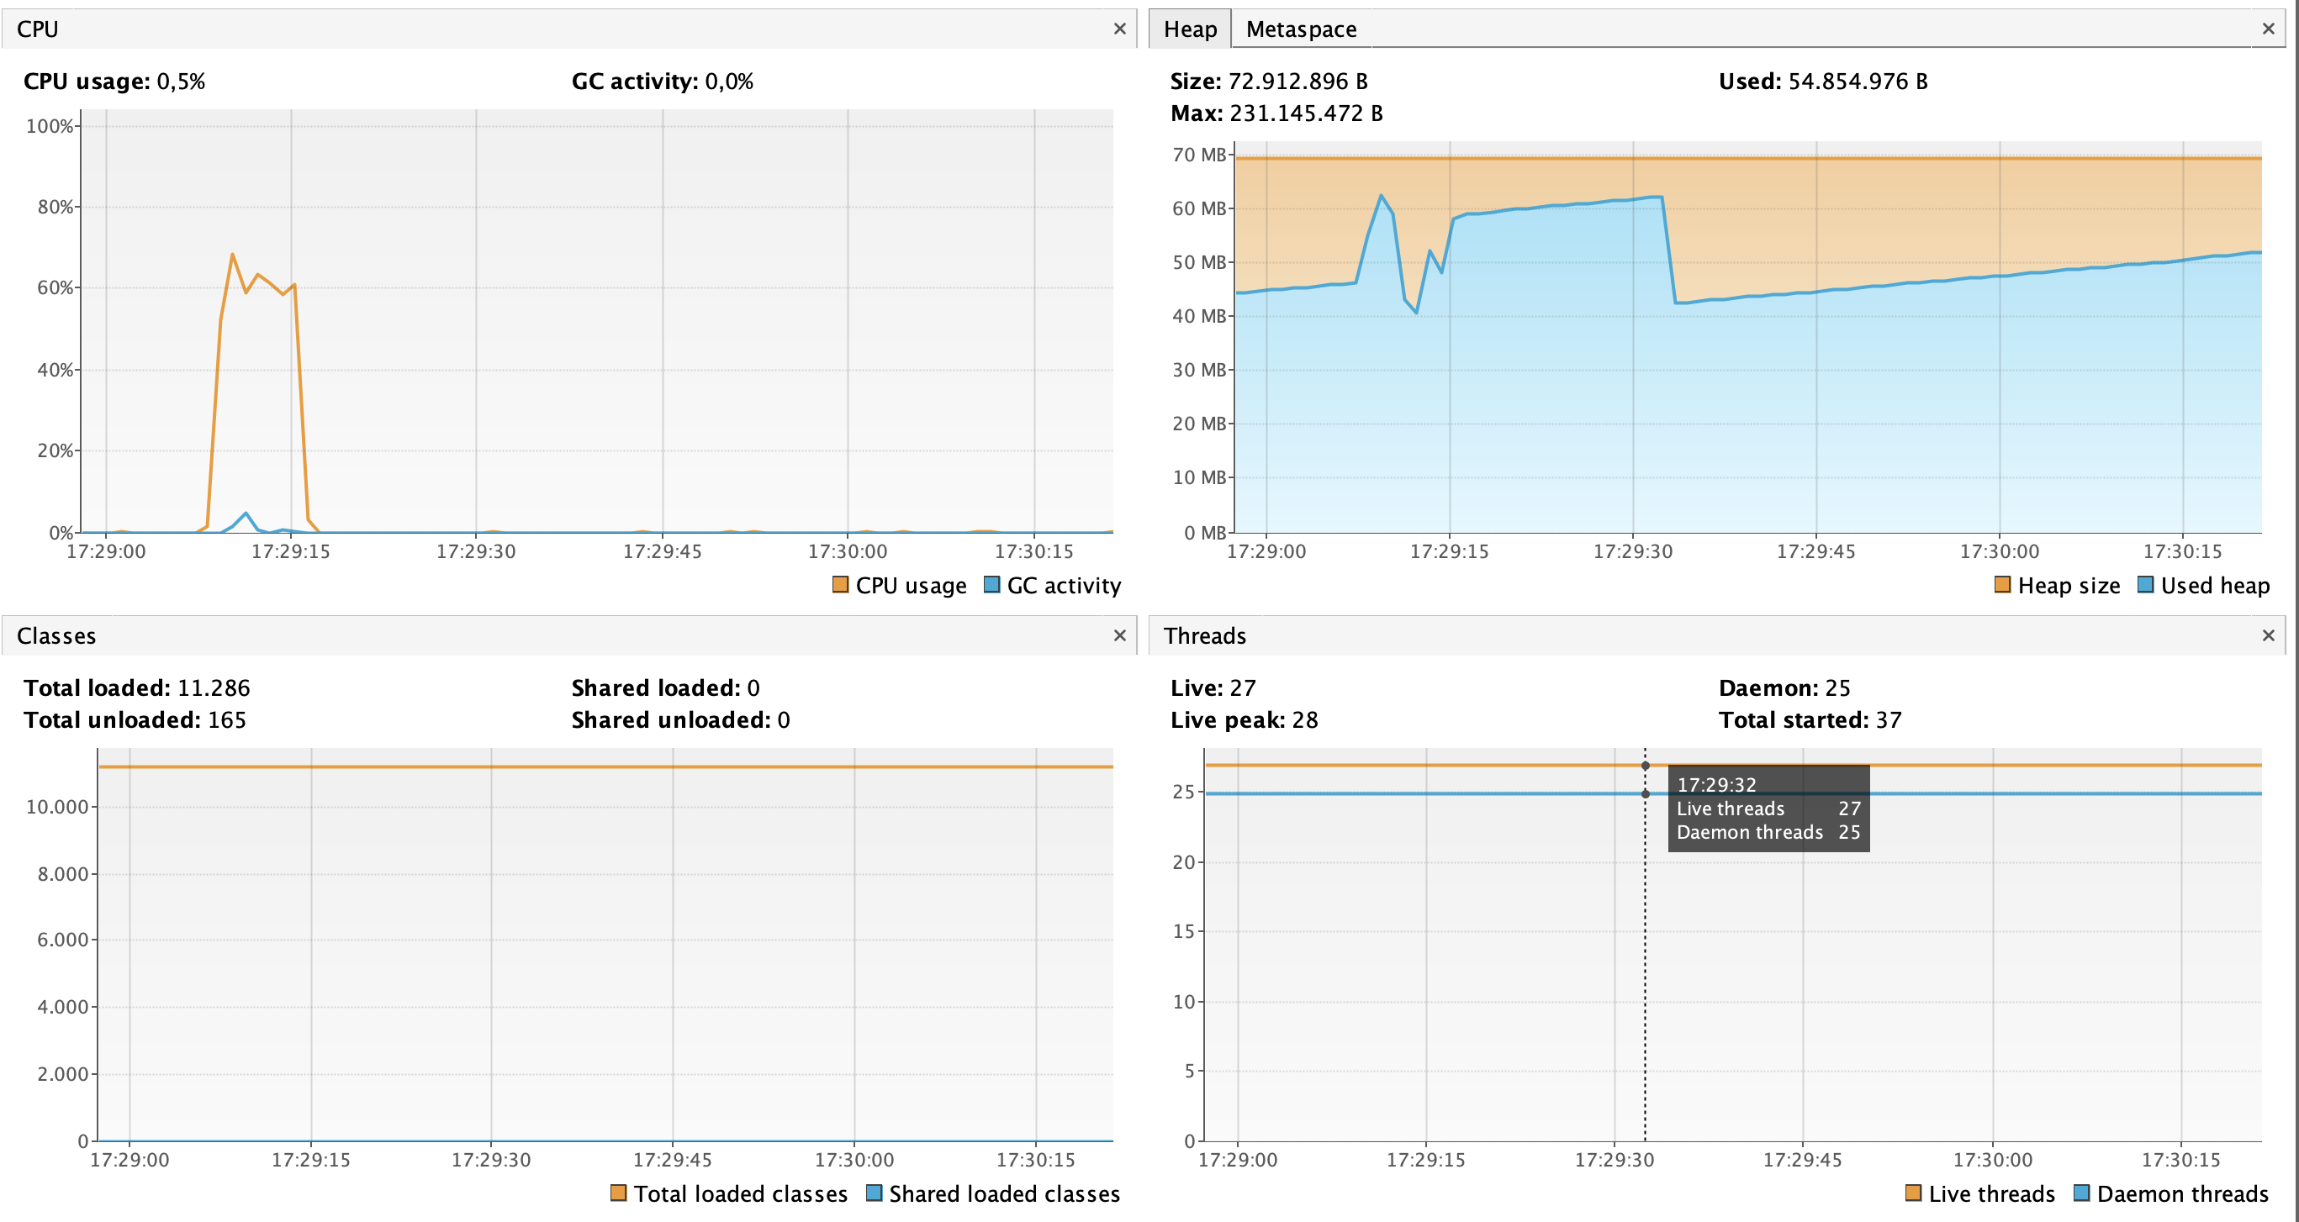Select the Heap tab
2299x1222 pixels.
point(1190,29)
